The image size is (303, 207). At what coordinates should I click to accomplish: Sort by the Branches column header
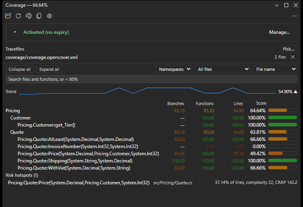(x=175, y=103)
